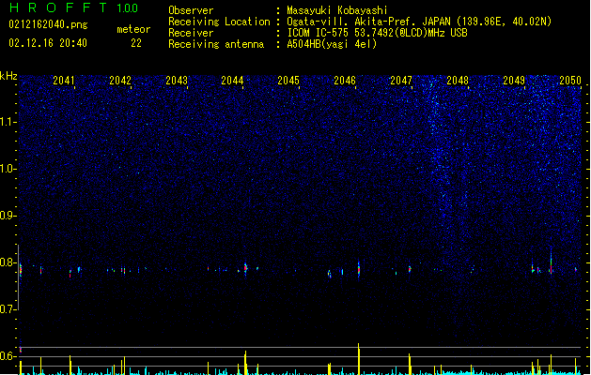The height and width of the screenshot is (375, 591).
Task: Click the 2048 time axis label
Action: point(458,81)
